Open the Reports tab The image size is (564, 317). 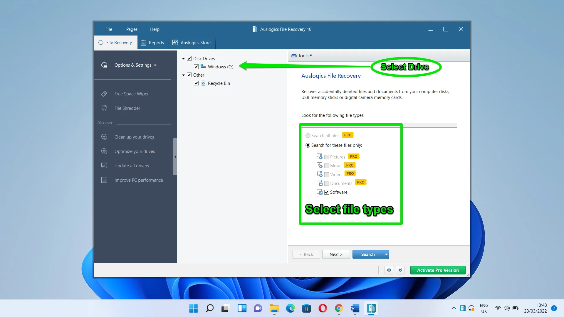[153, 43]
